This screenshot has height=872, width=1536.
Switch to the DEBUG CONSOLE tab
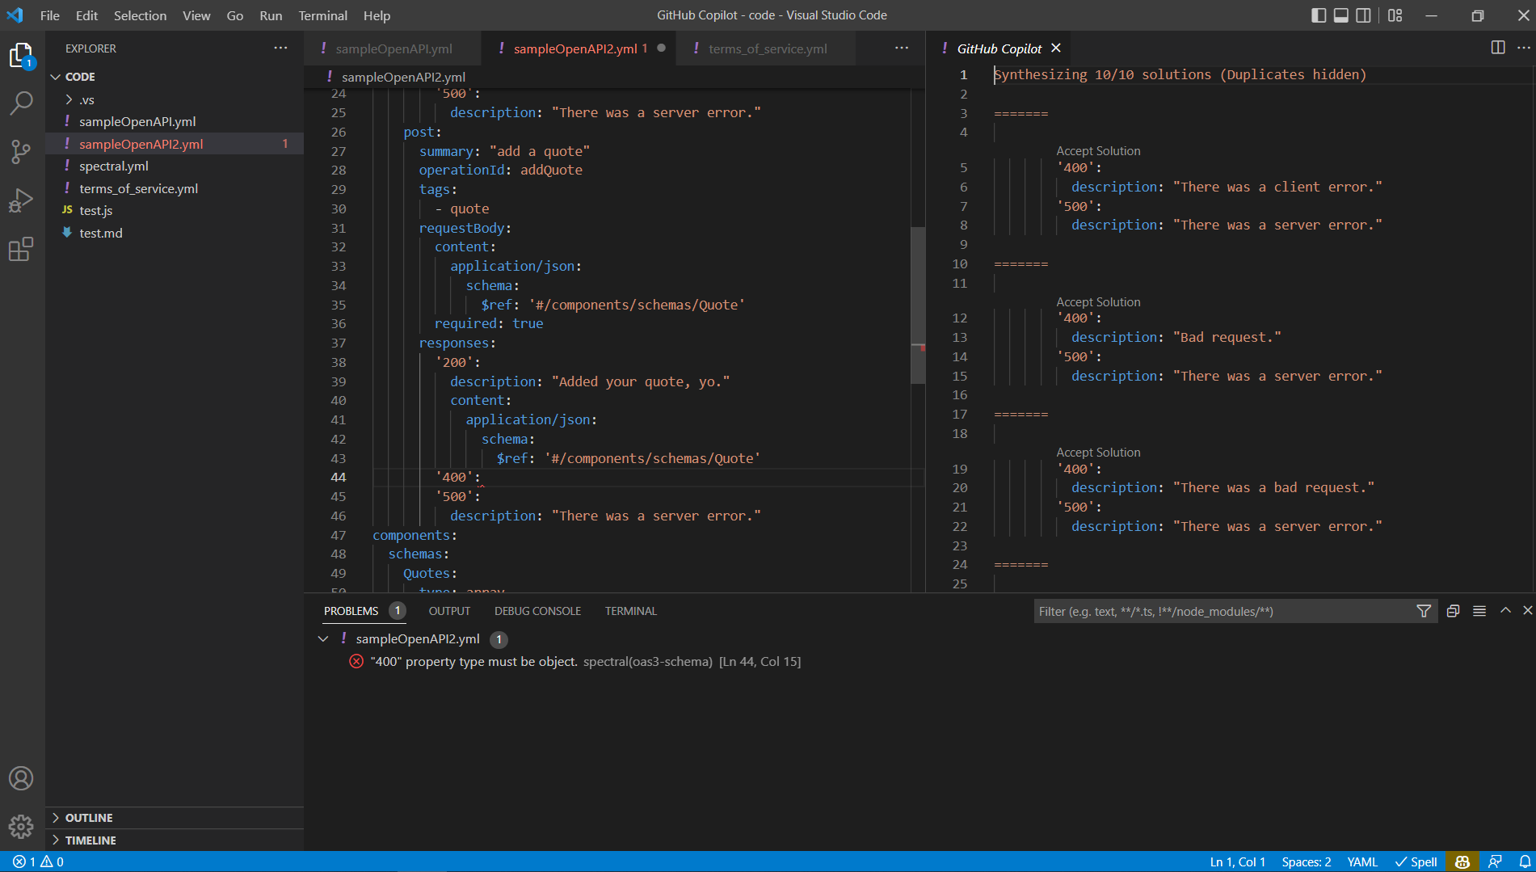click(537, 611)
